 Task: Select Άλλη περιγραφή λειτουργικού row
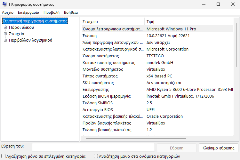coord(157,43)
